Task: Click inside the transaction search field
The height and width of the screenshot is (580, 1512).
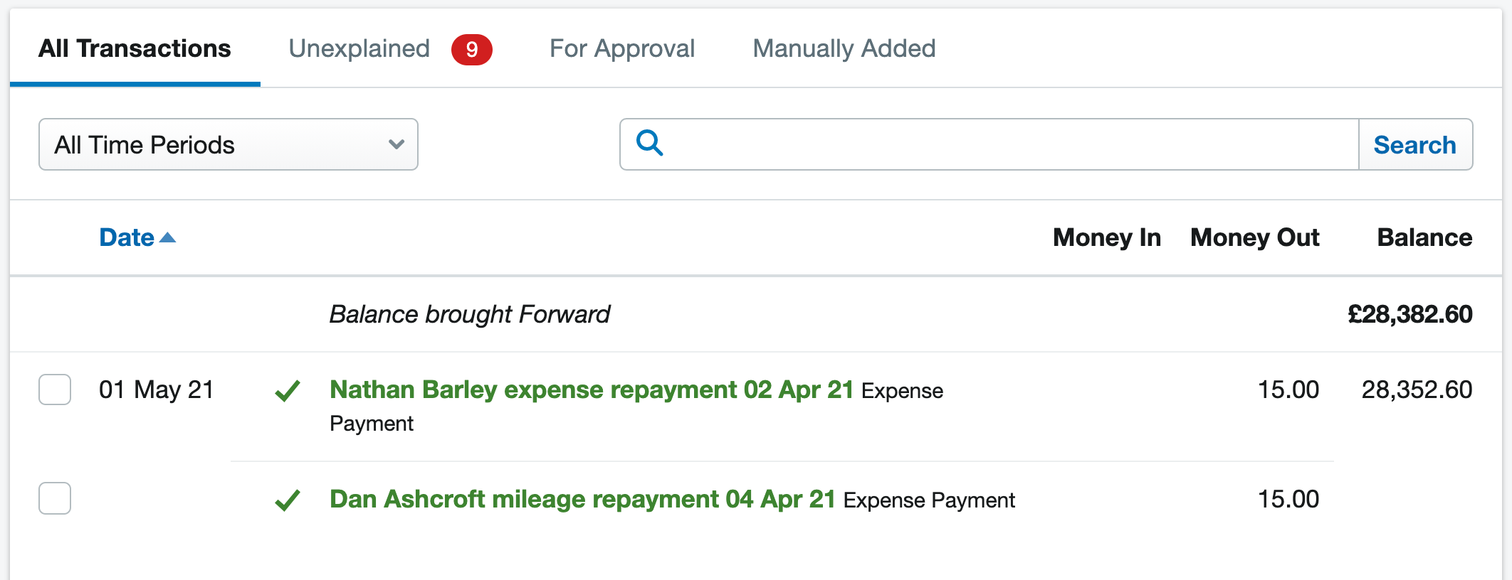Action: 1011,144
